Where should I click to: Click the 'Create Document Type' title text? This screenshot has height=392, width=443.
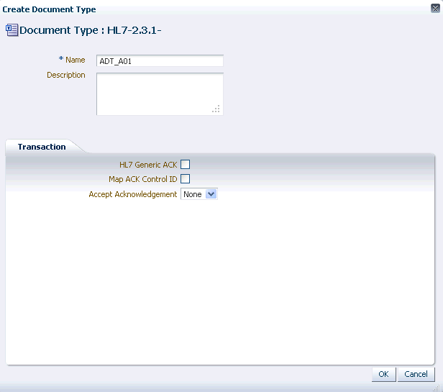[x=49, y=9]
